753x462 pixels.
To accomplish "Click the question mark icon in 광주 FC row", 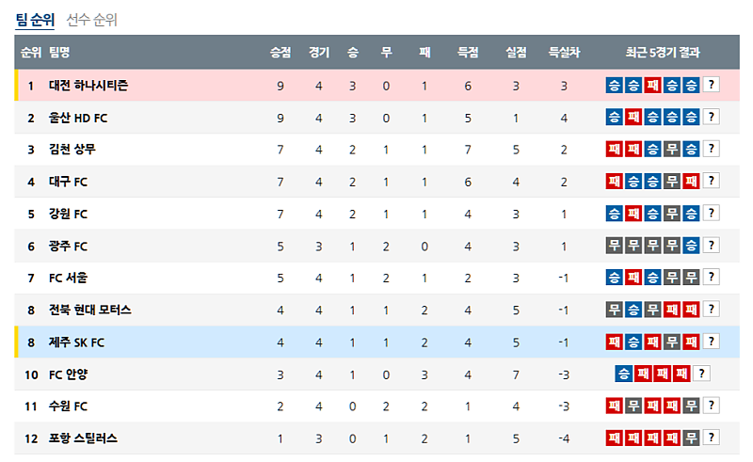I will pyautogui.click(x=712, y=246).
